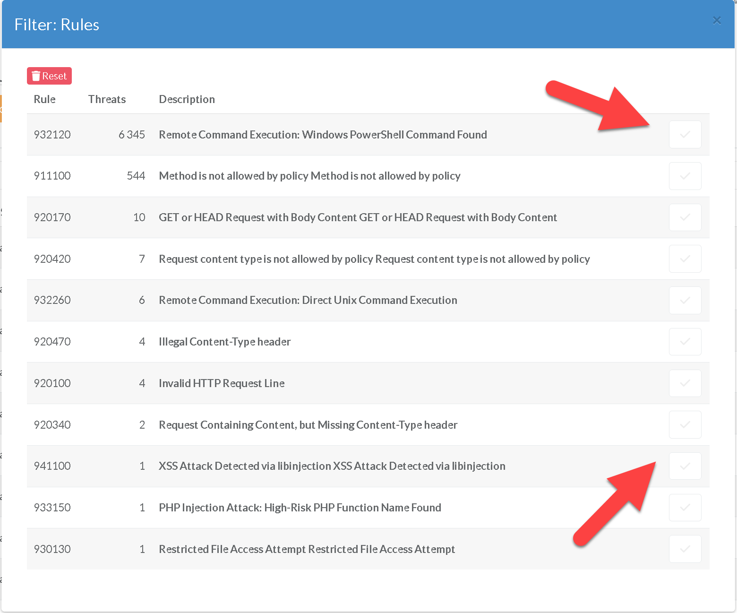Check the box for rule 920170
The image size is (737, 613).
685,217
